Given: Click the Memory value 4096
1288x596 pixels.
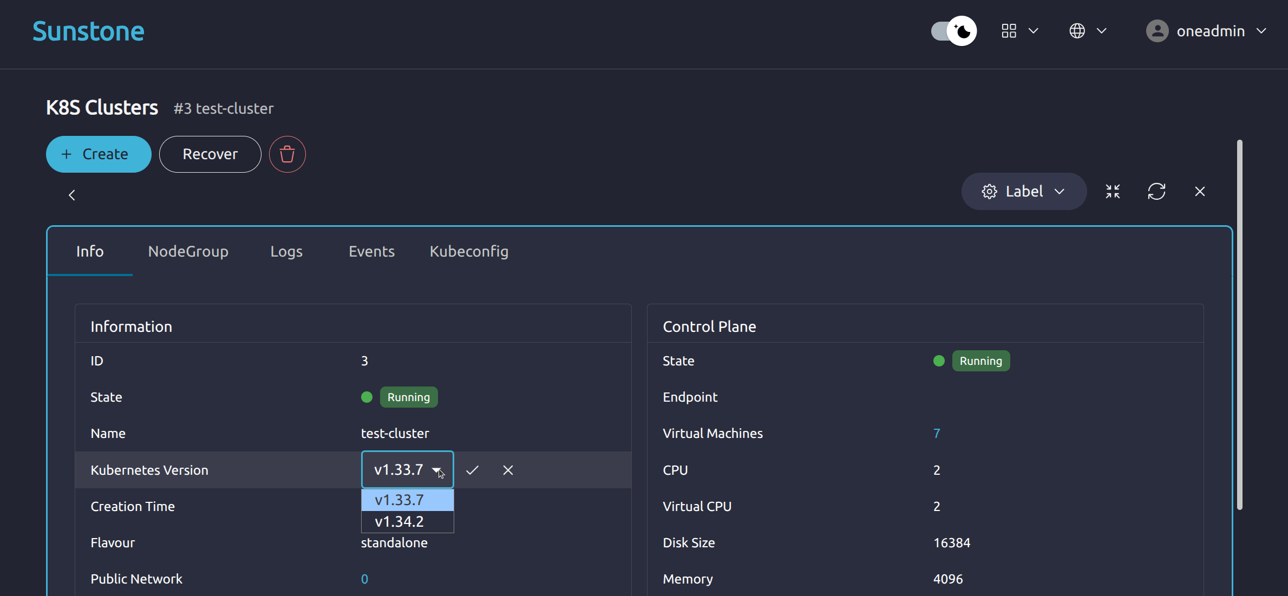Looking at the screenshot, I should coord(948,579).
